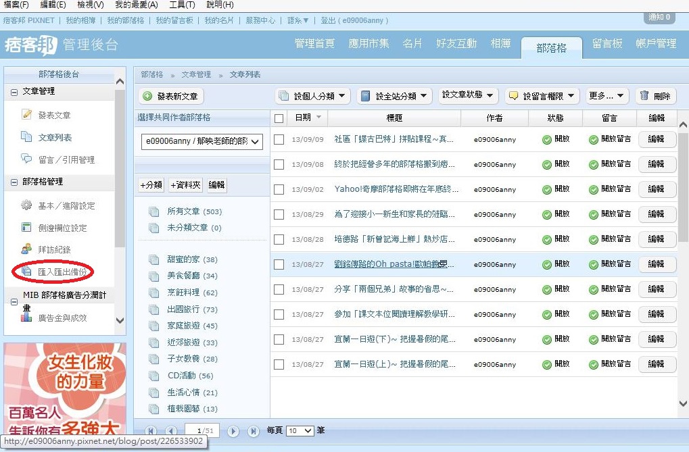The height and width of the screenshot is (452, 689).
Task: Click the pencil icon beside 發表文章
Action: coord(27,115)
